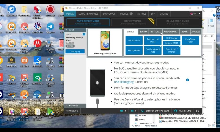Click the blue help question mark in Chimera
220x132 pixels.
188,80
